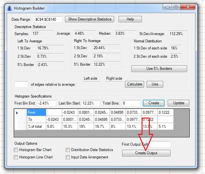Click the Median value 3.83%
The image size is (205, 174).
click(126, 33)
